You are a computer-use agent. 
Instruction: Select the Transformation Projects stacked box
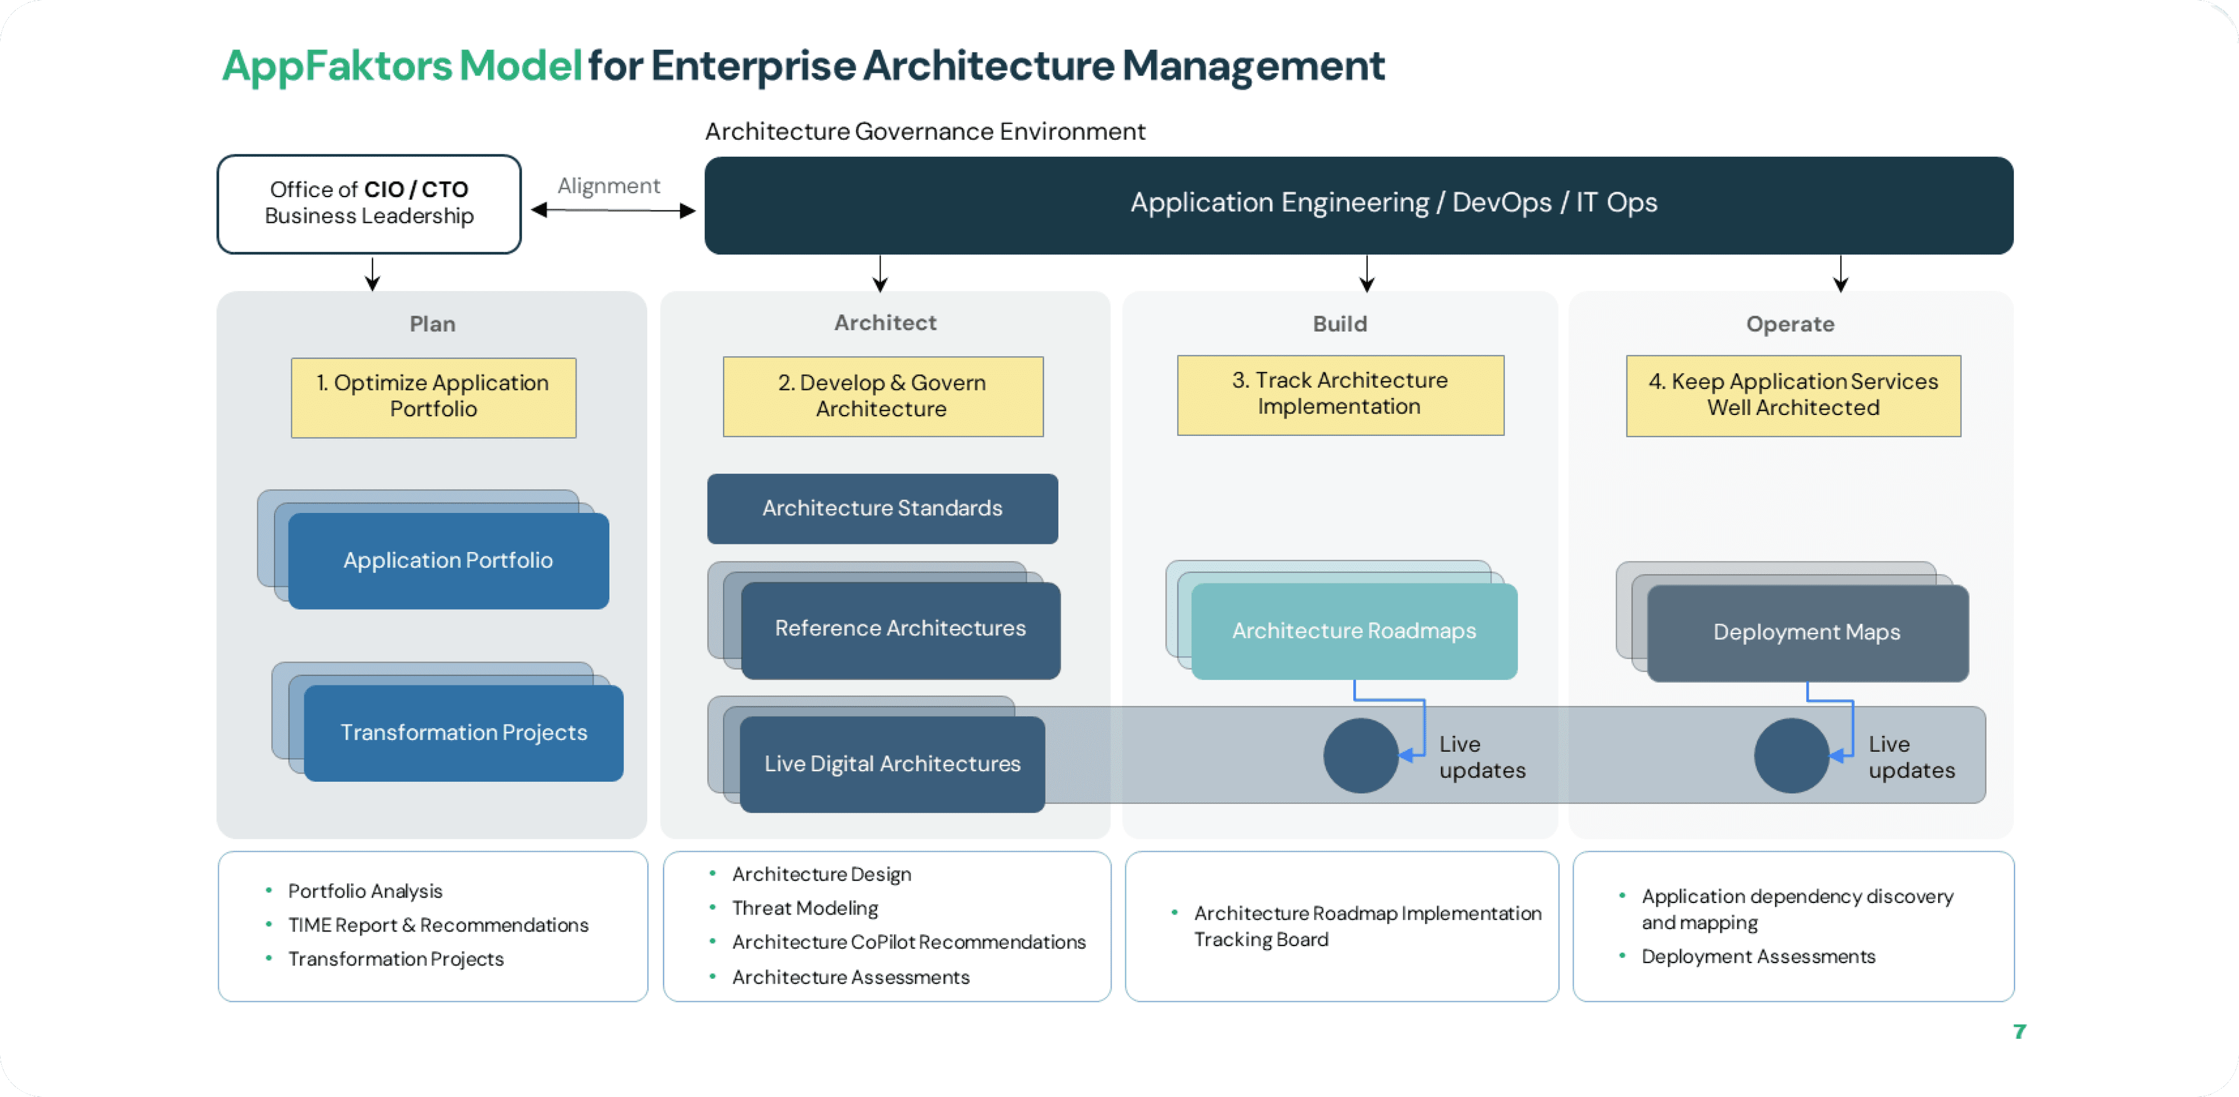point(464,732)
